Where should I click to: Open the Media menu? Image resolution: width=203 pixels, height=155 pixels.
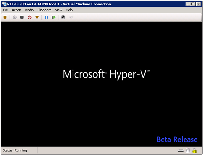pos(29,10)
